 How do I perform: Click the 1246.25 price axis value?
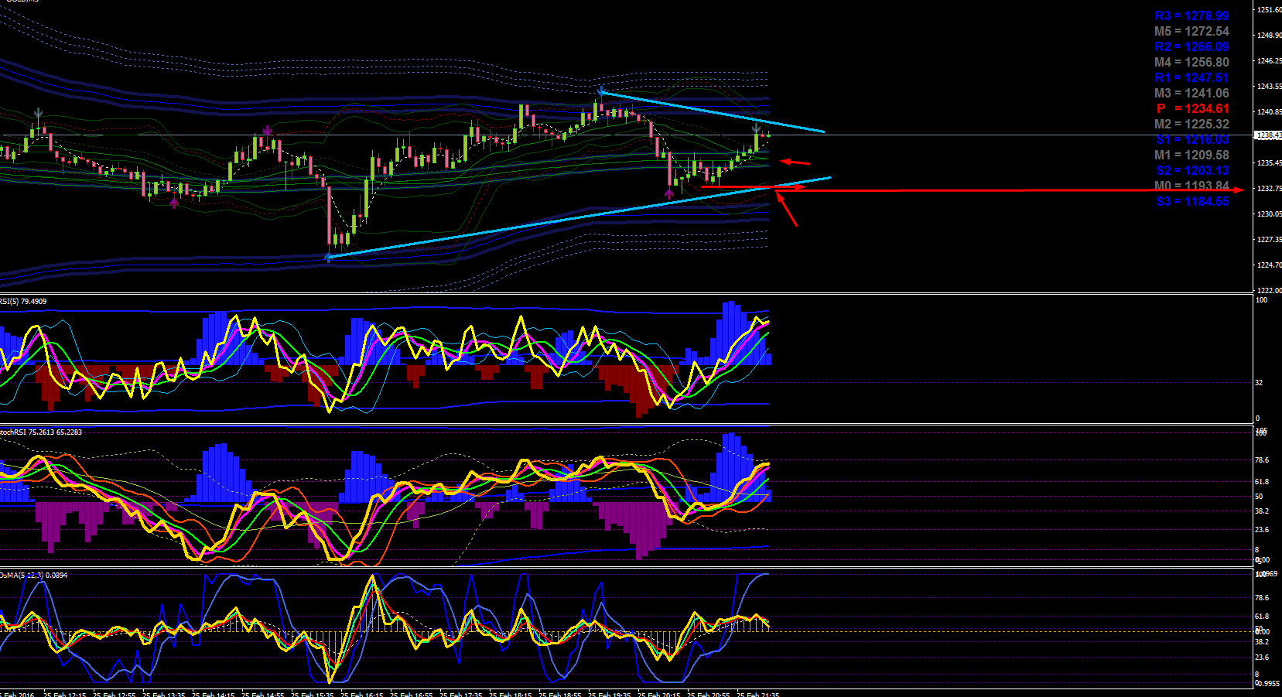click(x=1270, y=61)
